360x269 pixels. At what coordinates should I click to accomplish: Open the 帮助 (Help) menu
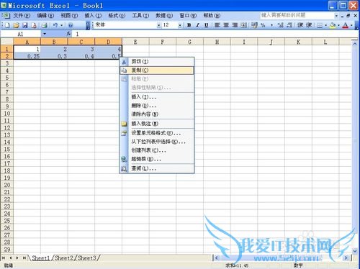(x=212, y=16)
